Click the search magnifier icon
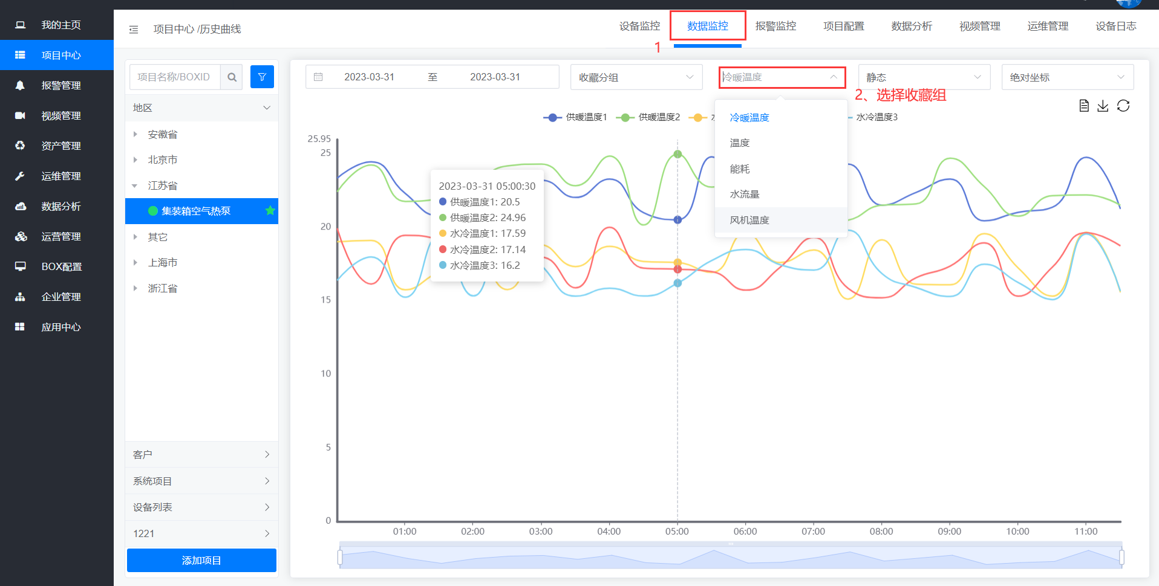The height and width of the screenshot is (586, 1159). (232, 77)
